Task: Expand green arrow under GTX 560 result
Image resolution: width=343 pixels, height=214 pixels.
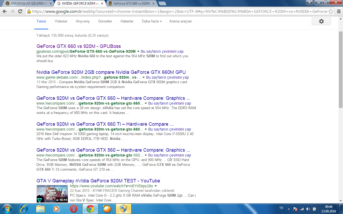Action: (146, 155)
